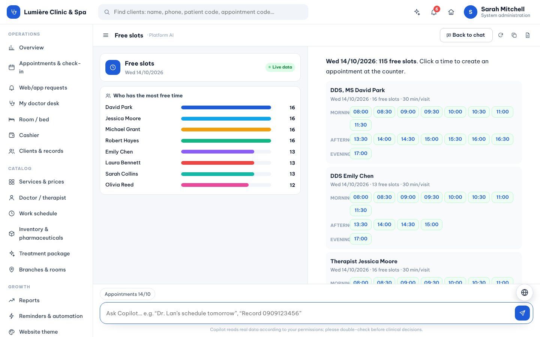
Task: Open Branches & rooms
Action: (x=46, y=270)
